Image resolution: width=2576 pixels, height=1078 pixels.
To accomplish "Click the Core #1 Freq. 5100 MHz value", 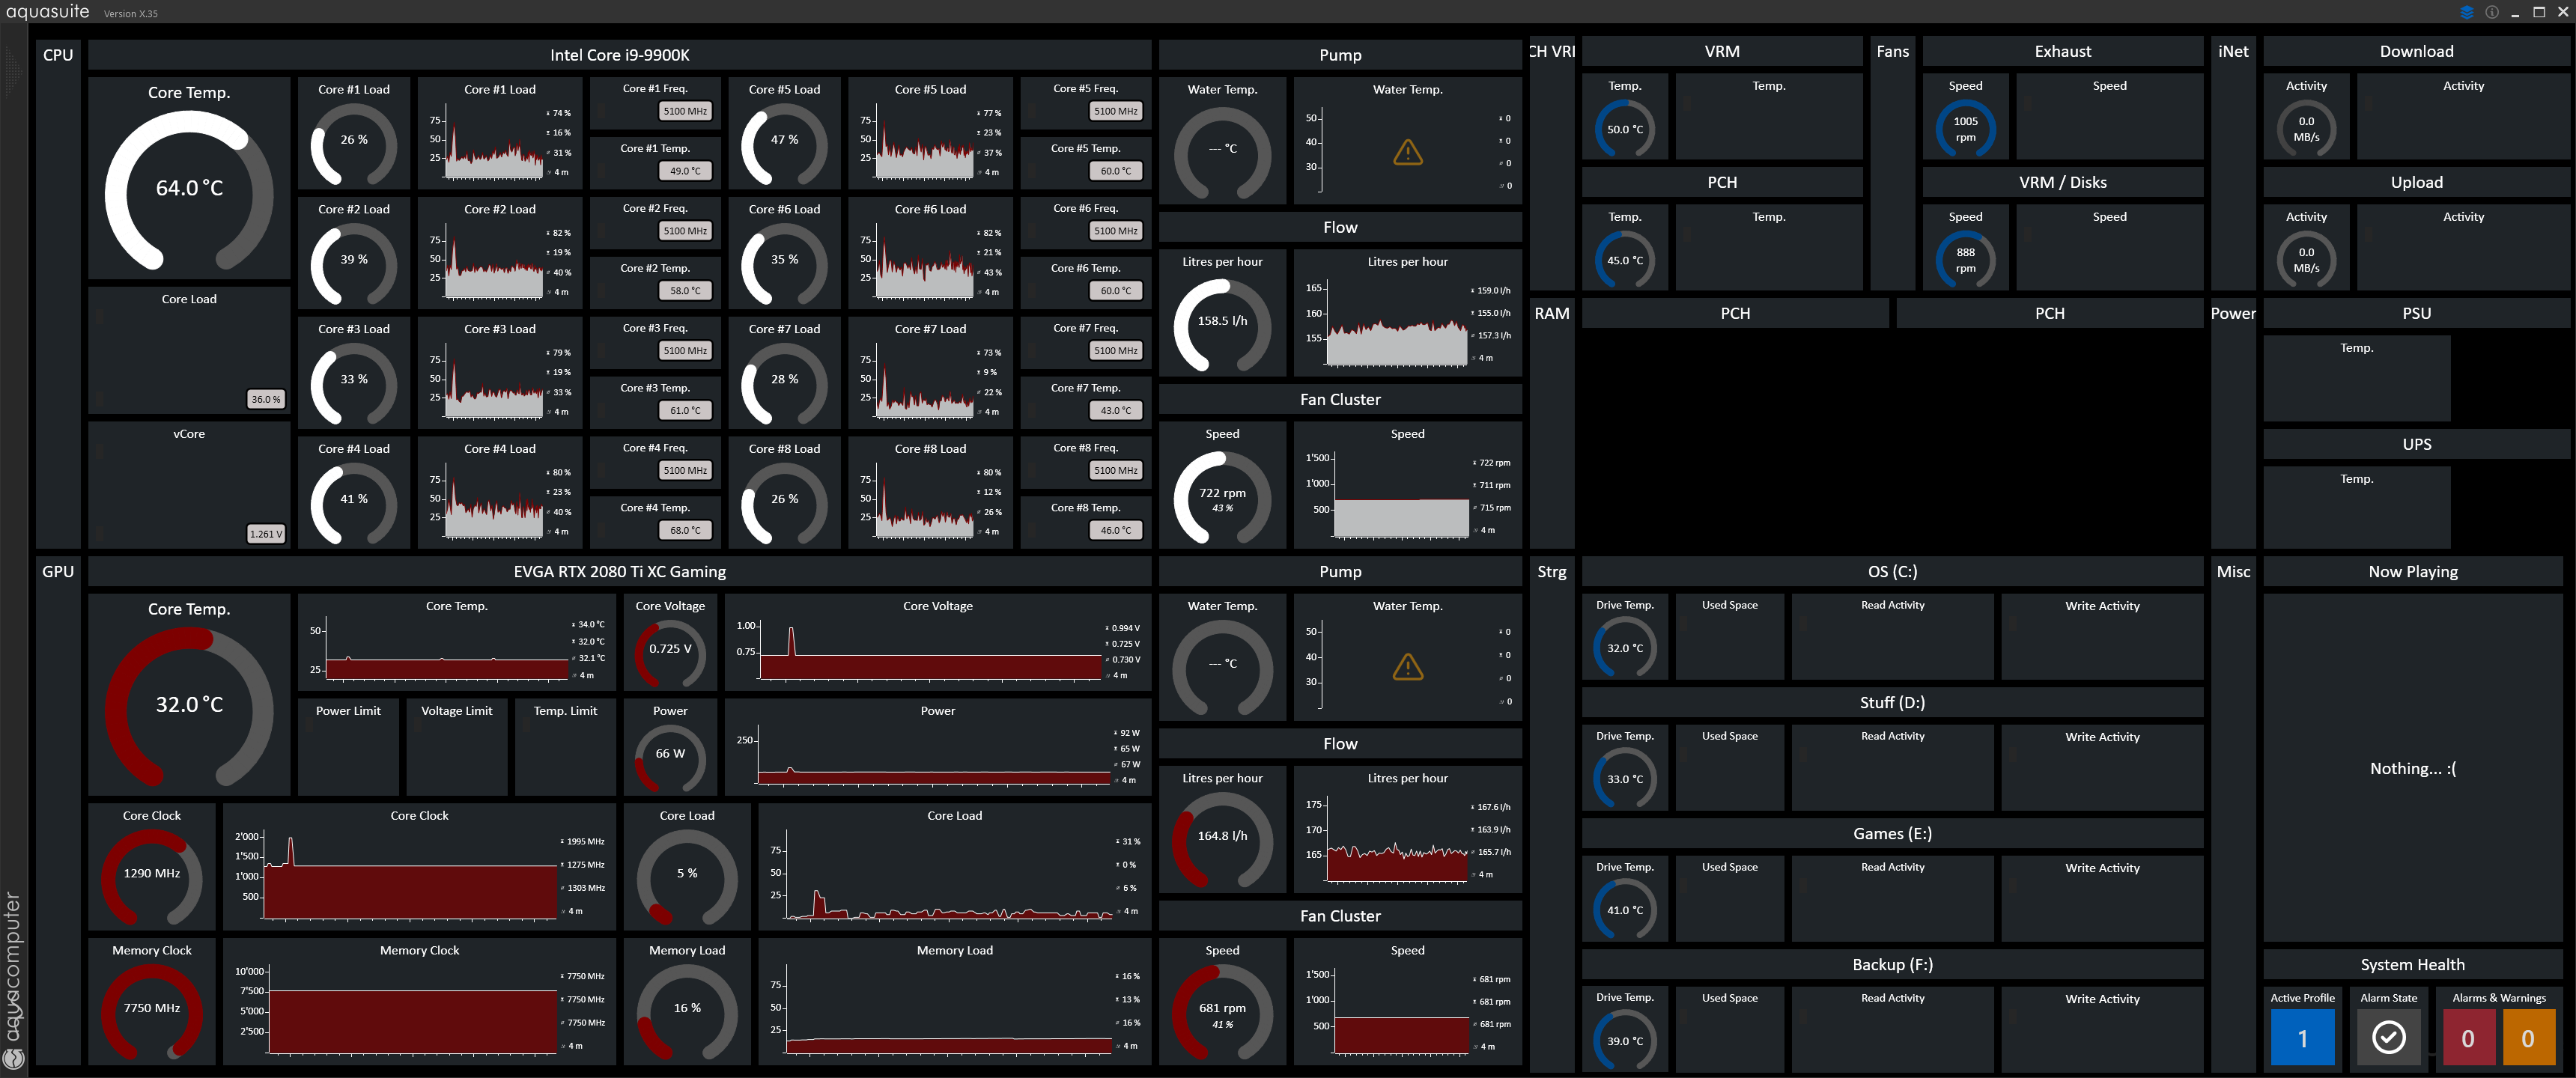I will point(685,111).
